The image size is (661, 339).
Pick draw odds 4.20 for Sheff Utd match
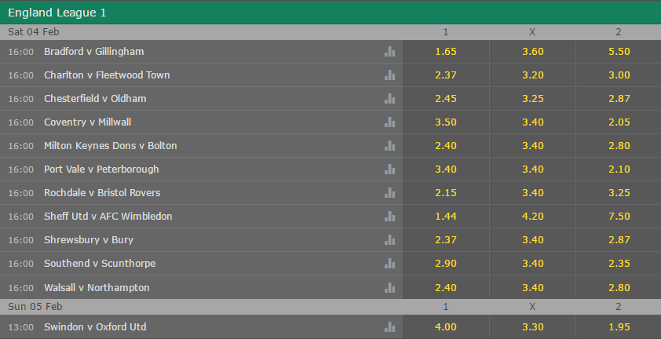532,217
